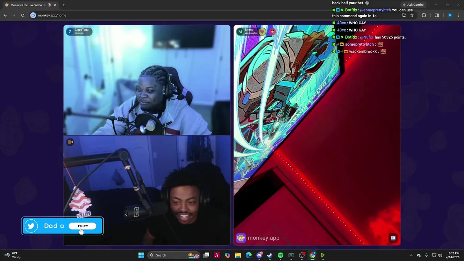Viewport: 464px width, 261px height.
Task: Click the skip next button on the stranger video
Action: [393, 238]
